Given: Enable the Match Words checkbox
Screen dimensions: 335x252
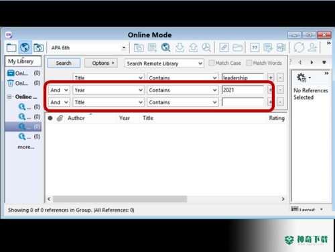Looking at the screenshot, I should 249,63.
